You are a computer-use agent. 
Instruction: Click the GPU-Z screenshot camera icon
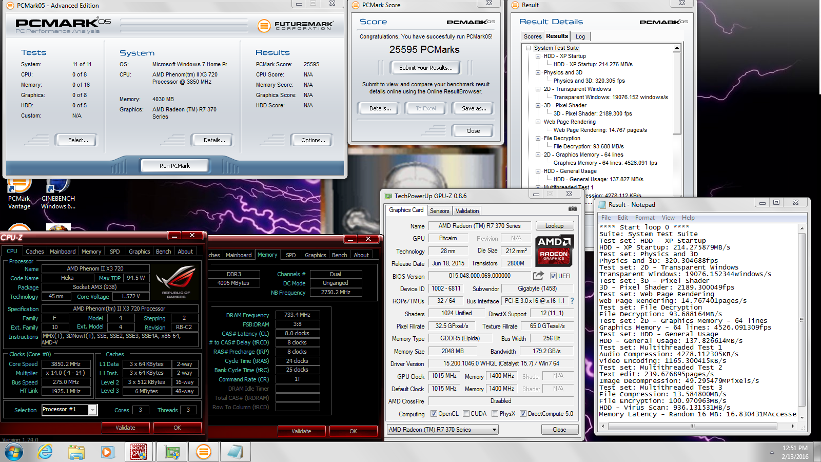point(572,209)
